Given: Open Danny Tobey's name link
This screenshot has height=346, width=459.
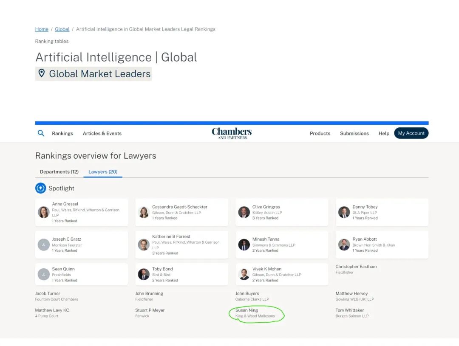Looking at the screenshot, I should point(365,207).
